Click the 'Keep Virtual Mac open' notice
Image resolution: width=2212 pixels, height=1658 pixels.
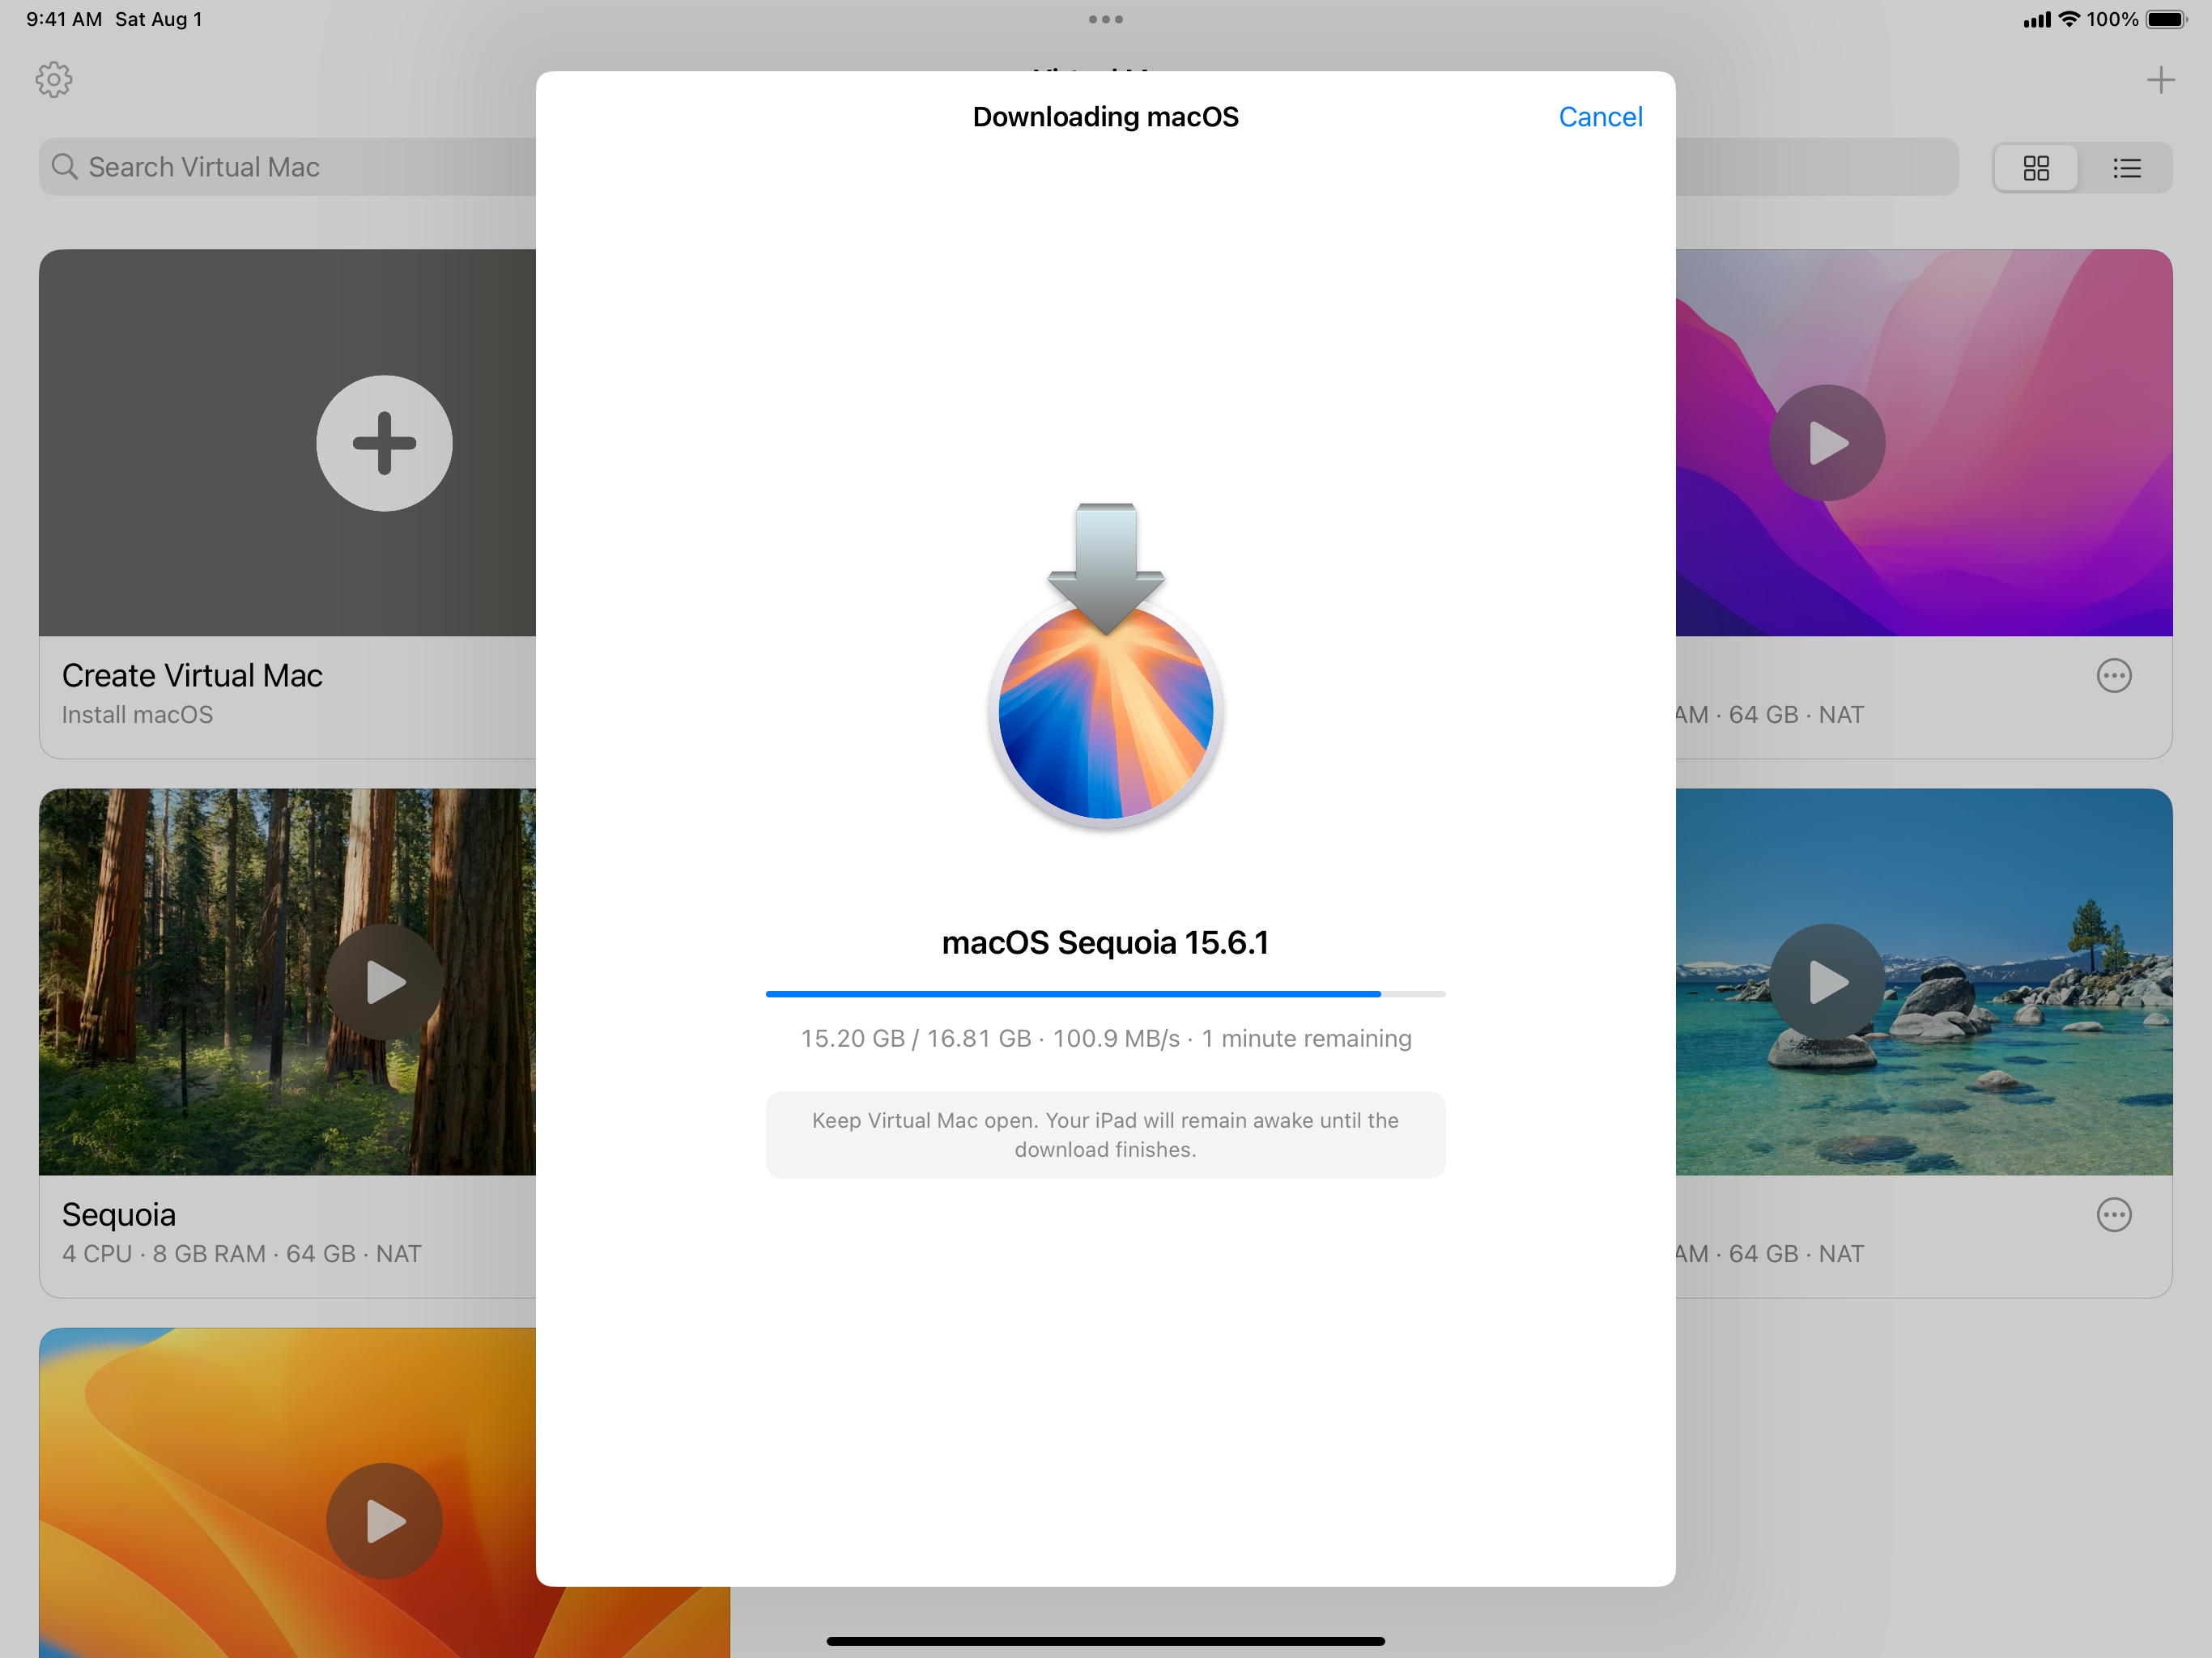1105,1135
